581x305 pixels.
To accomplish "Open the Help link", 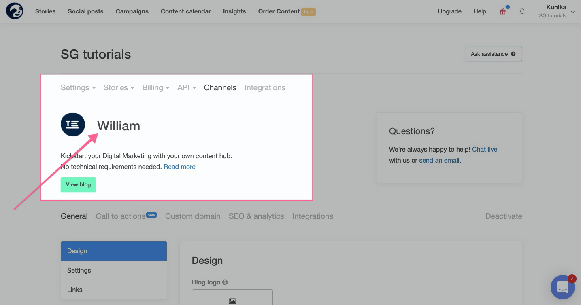I will [480, 11].
